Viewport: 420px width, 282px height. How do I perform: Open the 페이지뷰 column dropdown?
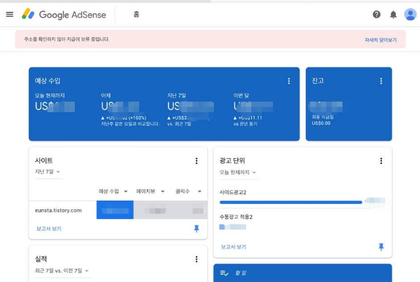click(150, 191)
